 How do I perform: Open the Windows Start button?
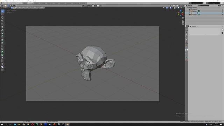point(2,124)
